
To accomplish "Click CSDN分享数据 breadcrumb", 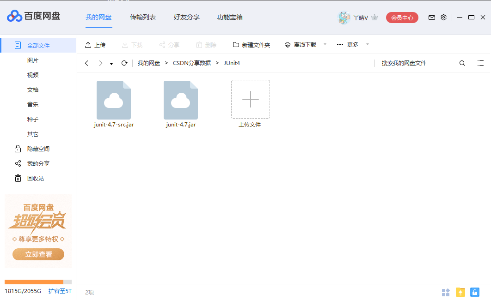I will pos(192,63).
